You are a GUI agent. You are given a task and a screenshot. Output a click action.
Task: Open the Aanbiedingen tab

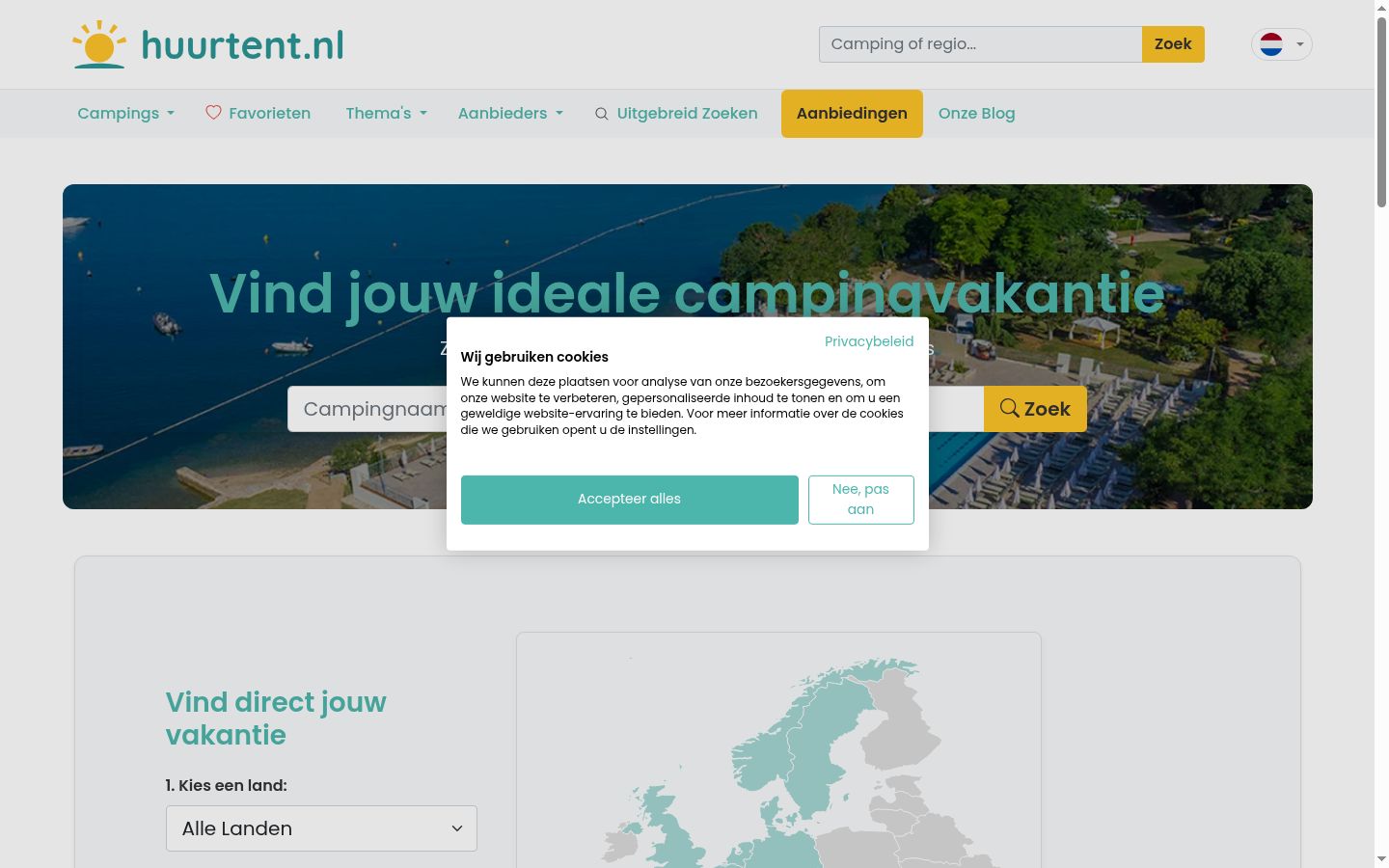(x=852, y=114)
